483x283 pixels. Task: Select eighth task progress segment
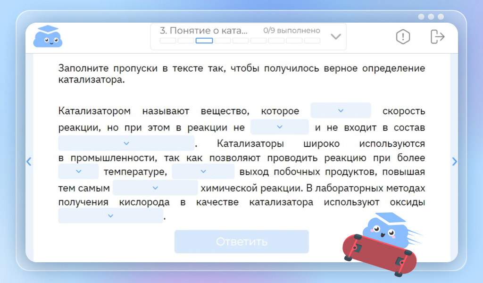coord(294,41)
